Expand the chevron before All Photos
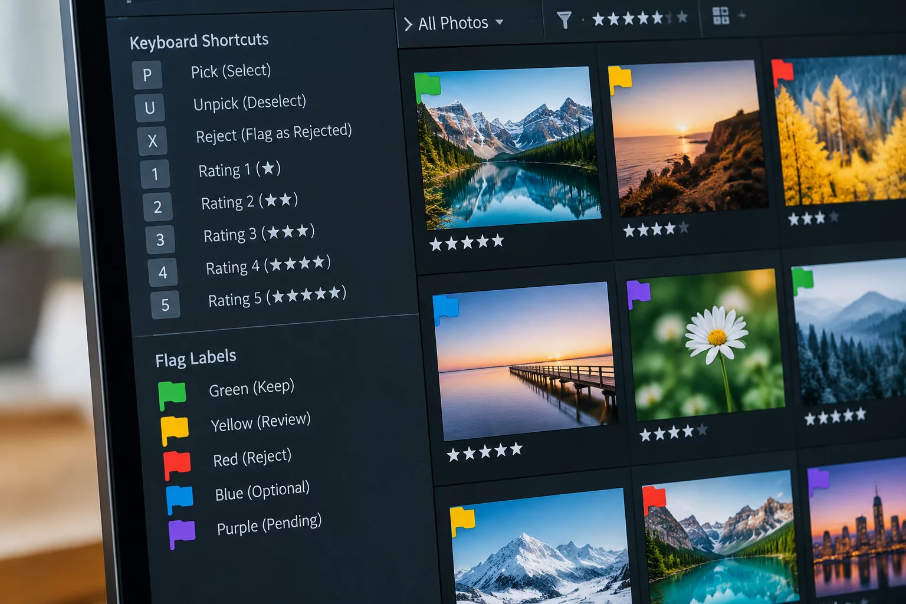This screenshot has height=604, width=906. [408, 24]
